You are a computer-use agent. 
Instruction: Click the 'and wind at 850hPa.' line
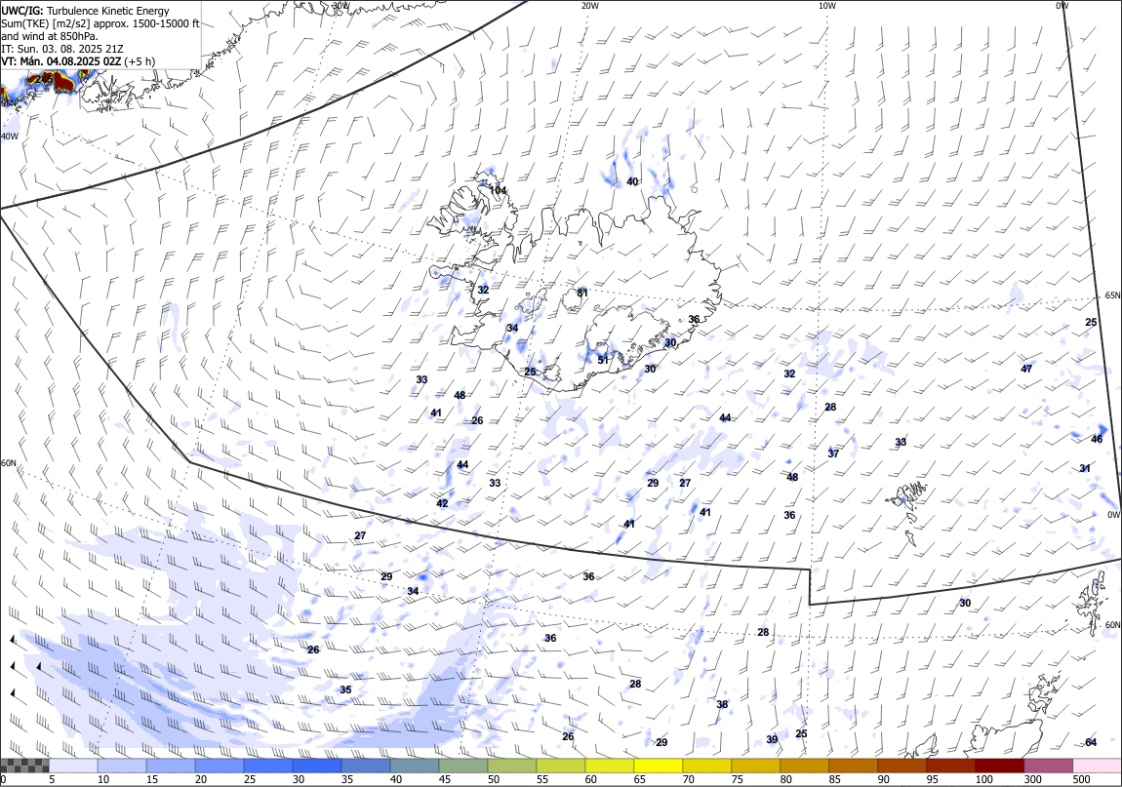pos(50,36)
